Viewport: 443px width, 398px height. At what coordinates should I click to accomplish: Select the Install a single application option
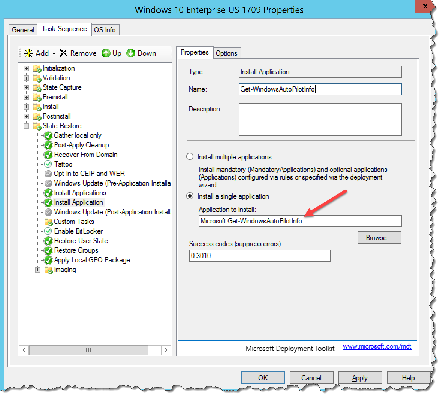click(x=190, y=196)
